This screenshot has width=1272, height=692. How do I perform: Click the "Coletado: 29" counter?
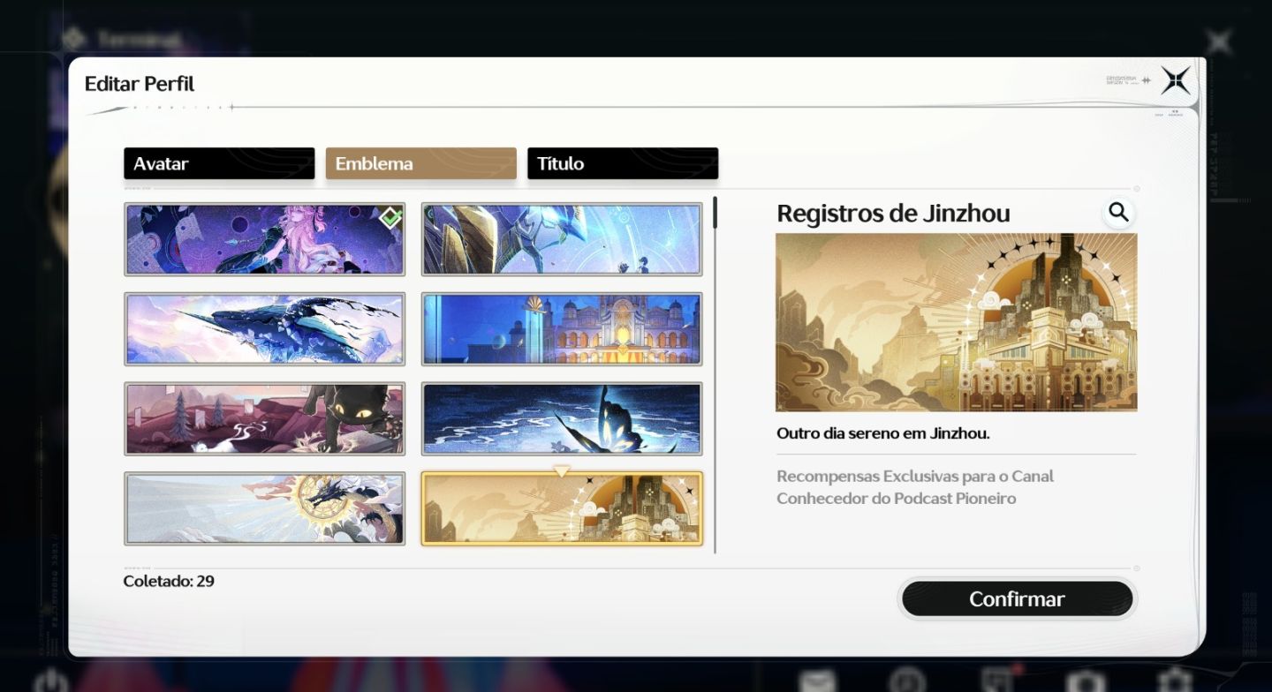pyautogui.click(x=169, y=581)
